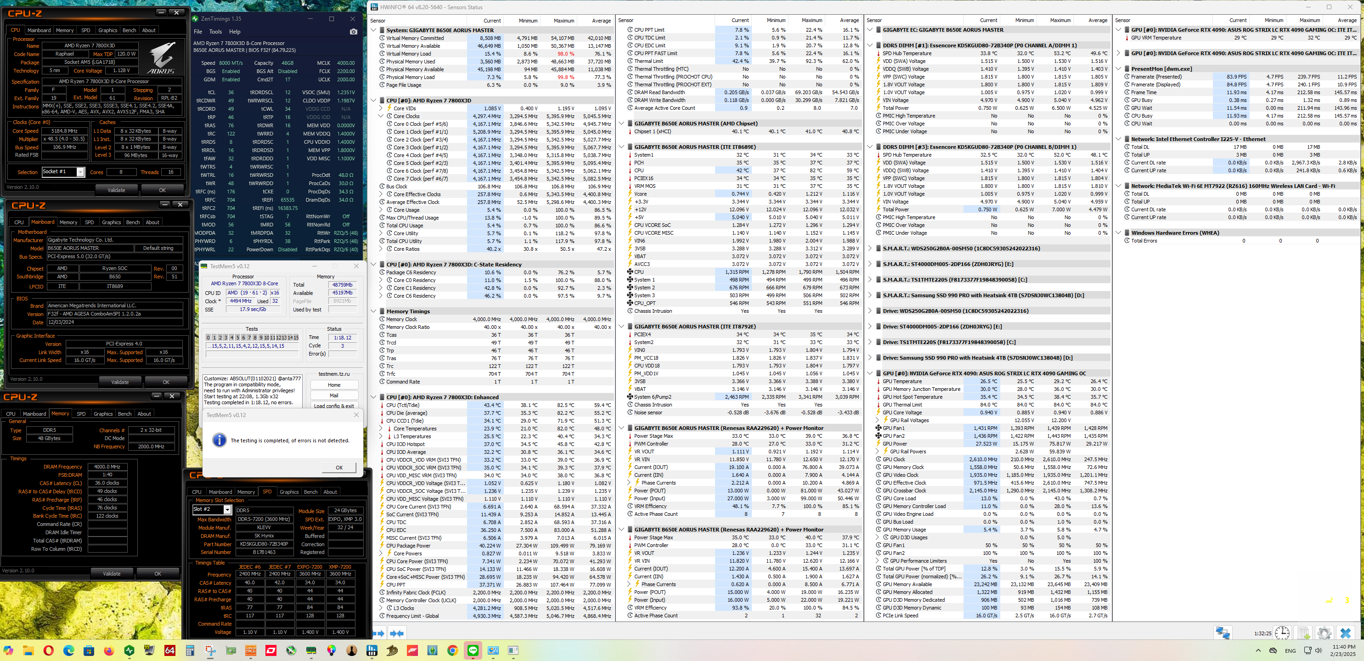Click AIDA64 red 64 taskbar icon
The width and height of the screenshot is (1364, 661).
170,650
